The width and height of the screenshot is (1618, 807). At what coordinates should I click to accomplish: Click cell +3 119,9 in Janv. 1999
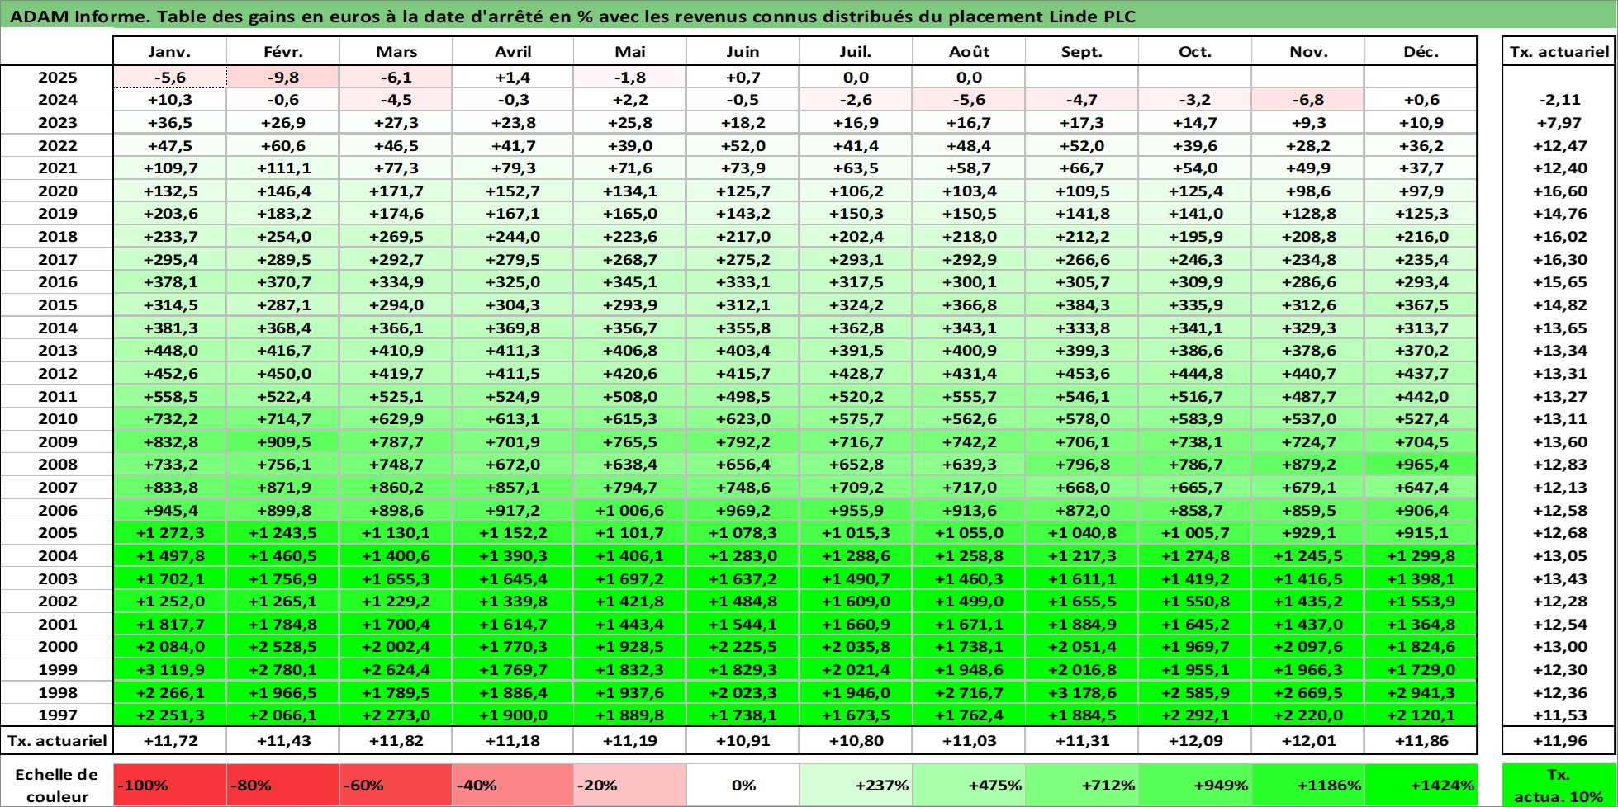(x=169, y=670)
